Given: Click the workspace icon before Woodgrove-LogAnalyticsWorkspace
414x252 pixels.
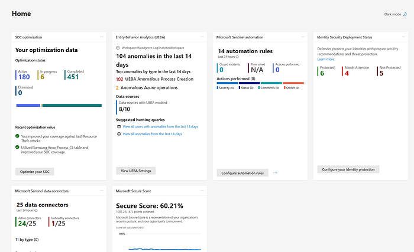Looking at the screenshot, I should click(118, 48).
